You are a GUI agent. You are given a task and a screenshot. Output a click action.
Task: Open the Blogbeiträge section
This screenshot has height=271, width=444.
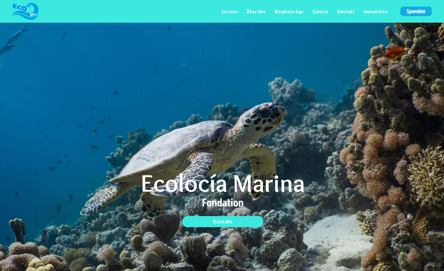click(x=289, y=12)
